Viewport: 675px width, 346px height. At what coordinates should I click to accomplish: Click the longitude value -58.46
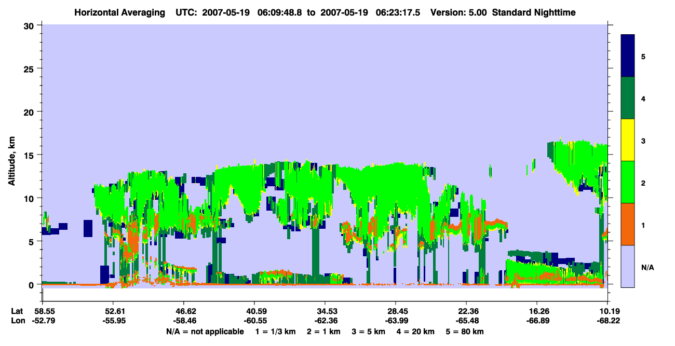point(184,321)
